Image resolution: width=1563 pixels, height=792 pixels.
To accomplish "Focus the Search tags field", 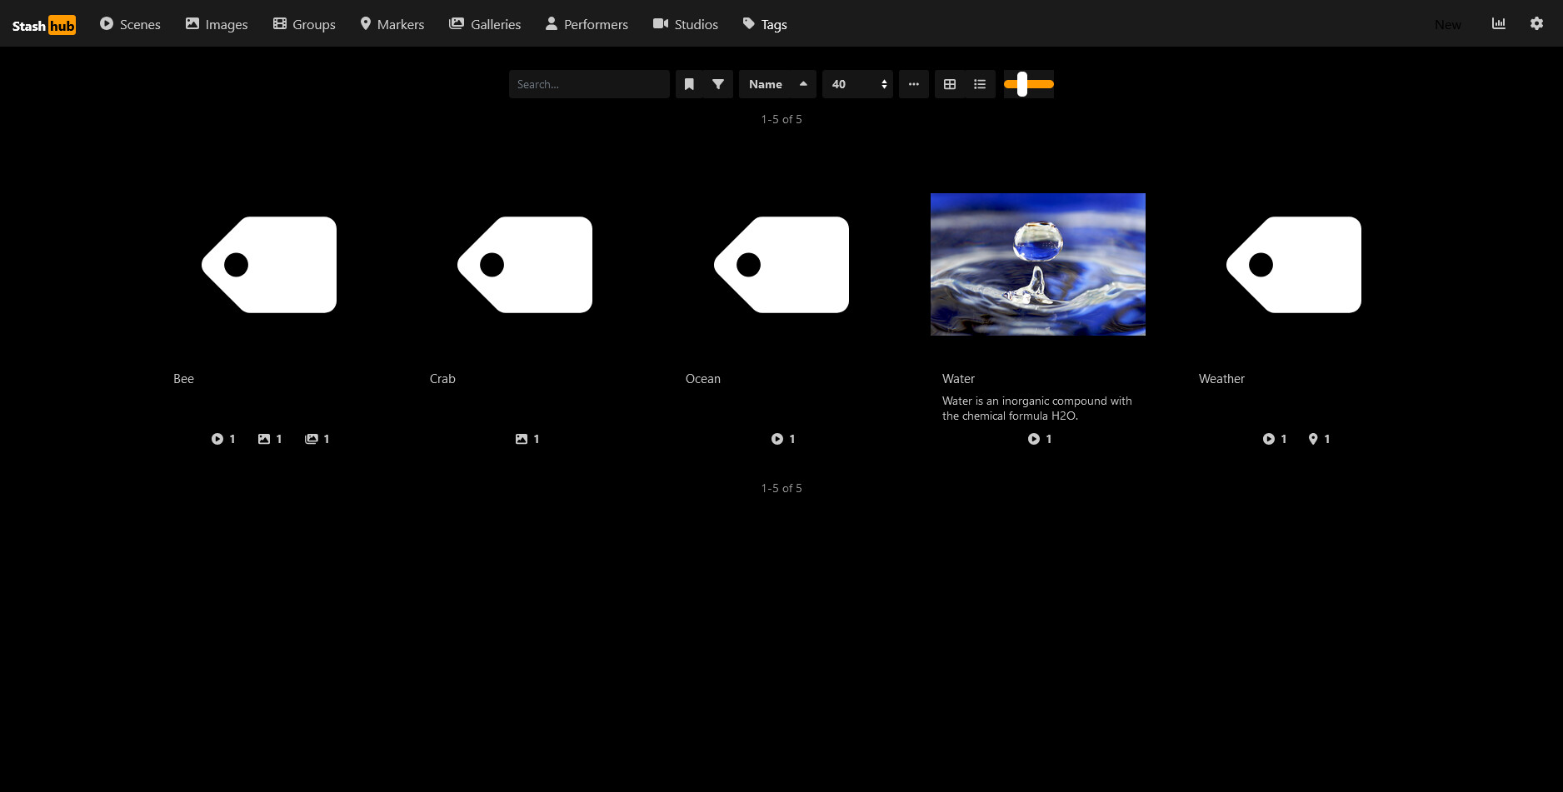I will (589, 84).
